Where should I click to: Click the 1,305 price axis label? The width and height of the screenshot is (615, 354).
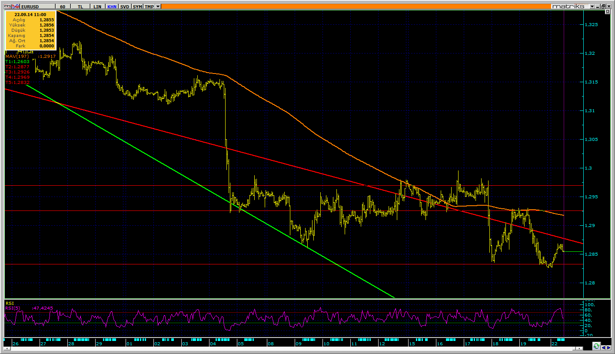pos(592,140)
